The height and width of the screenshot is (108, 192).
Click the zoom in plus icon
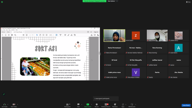tap(47, 35)
